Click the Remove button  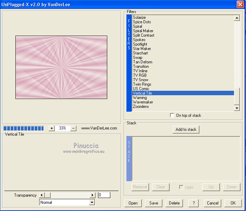pos(140,187)
